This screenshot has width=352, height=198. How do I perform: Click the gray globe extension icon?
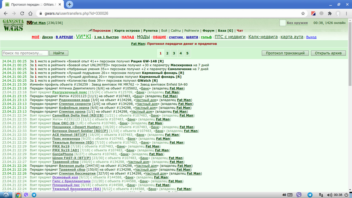(321, 13)
